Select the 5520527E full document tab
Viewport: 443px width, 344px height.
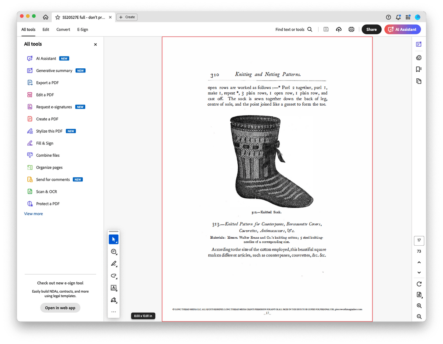83,17
